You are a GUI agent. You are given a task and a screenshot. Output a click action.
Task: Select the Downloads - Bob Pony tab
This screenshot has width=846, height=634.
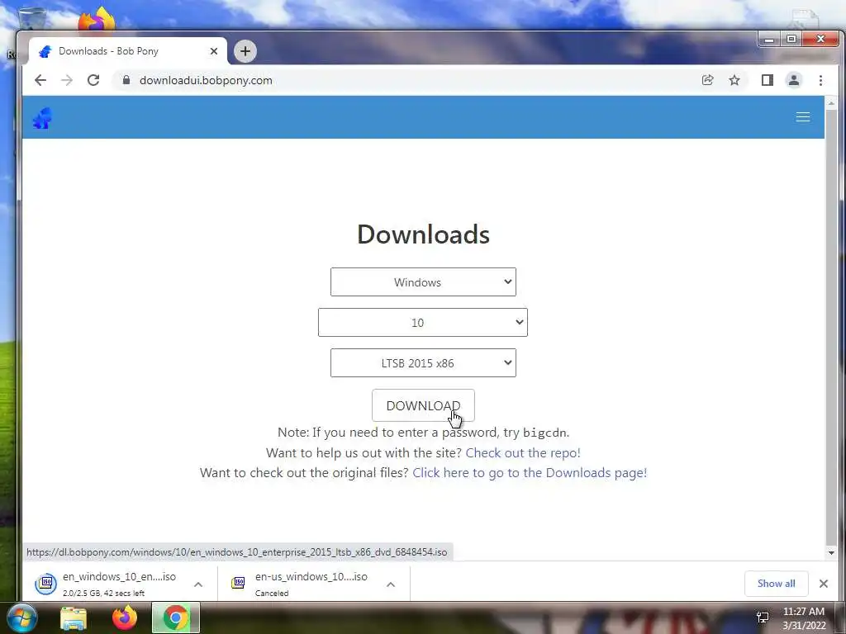127,51
